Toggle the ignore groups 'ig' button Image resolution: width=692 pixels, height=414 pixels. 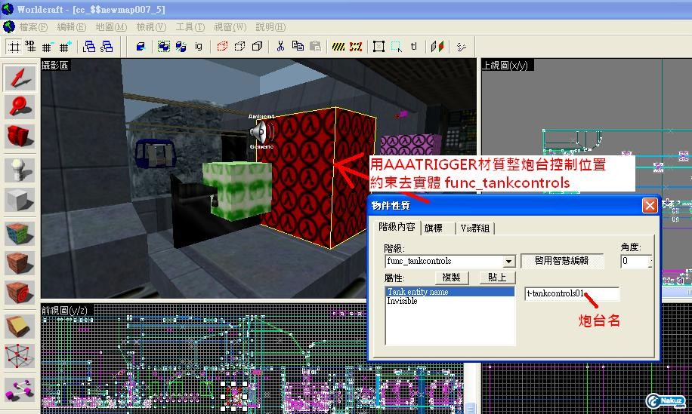[199, 47]
